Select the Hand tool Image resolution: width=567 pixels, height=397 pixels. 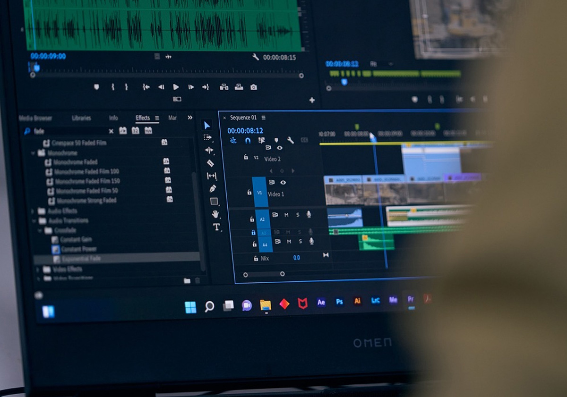215,214
